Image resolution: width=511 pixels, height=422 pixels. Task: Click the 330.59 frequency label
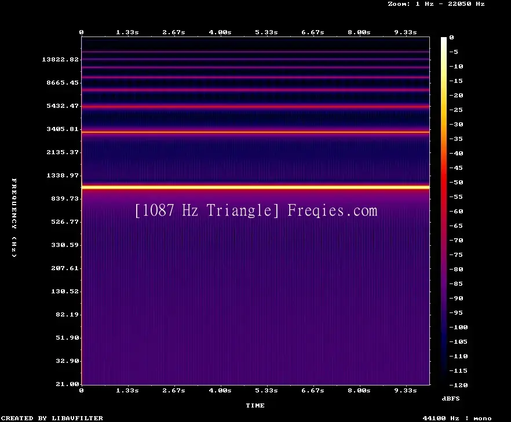click(x=65, y=245)
